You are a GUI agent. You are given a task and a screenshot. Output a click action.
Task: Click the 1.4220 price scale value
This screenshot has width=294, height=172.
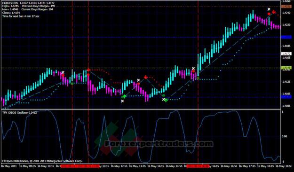(x=286, y=25)
